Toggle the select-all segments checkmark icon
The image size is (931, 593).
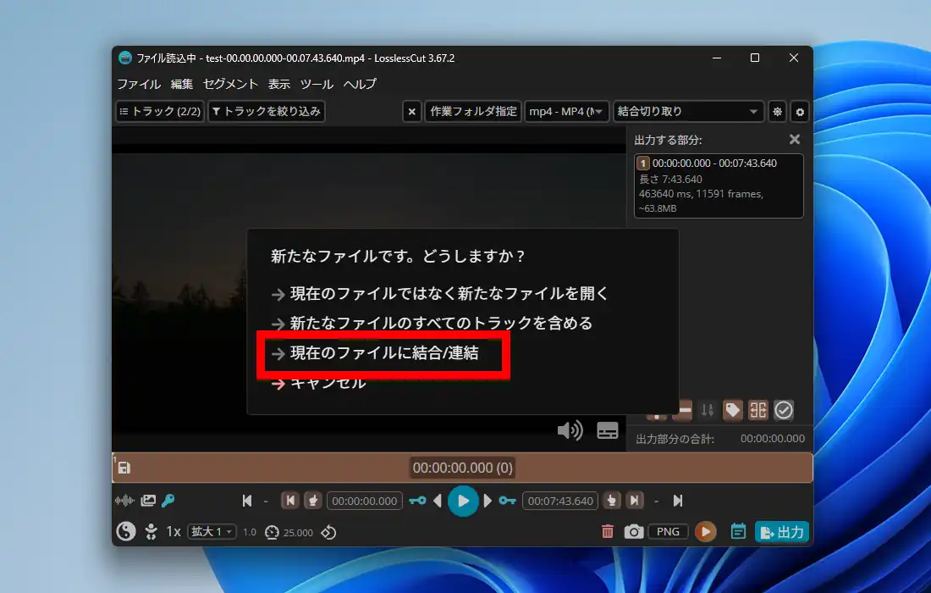pyautogui.click(x=784, y=411)
